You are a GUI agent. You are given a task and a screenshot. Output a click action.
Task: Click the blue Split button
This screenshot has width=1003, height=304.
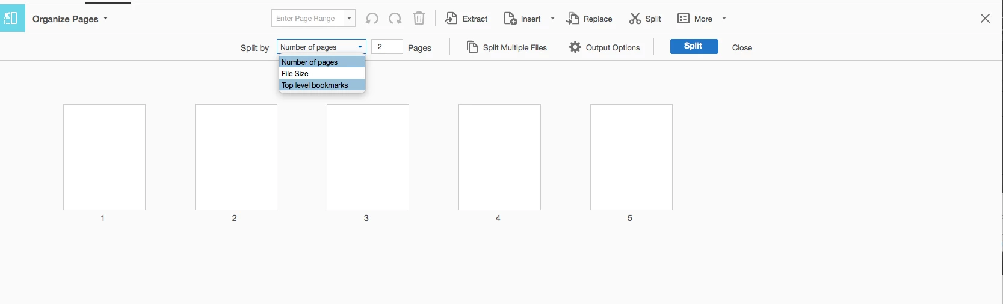point(694,46)
